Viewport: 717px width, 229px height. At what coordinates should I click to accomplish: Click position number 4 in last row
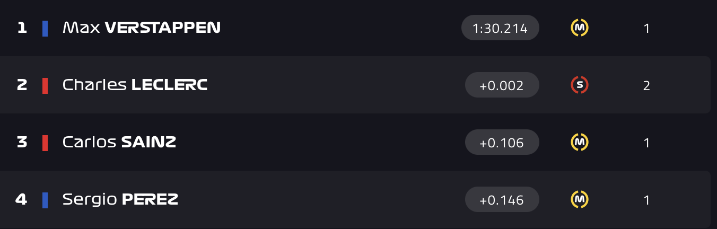(21, 199)
